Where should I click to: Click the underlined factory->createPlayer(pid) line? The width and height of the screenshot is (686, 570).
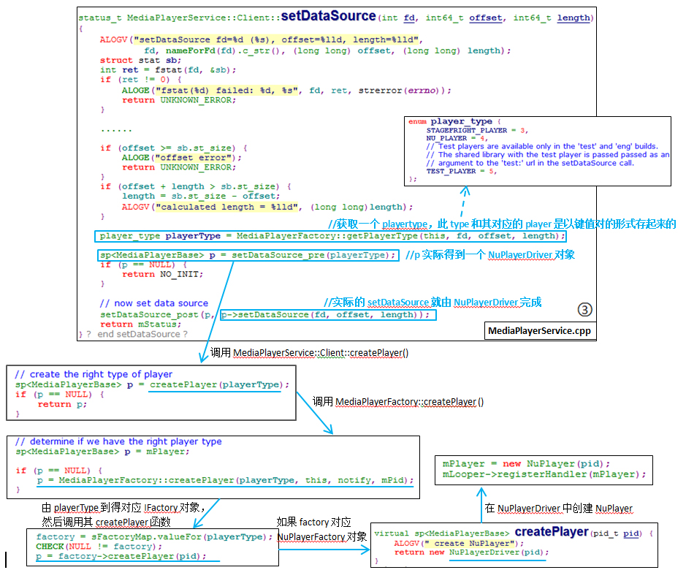pos(121,556)
